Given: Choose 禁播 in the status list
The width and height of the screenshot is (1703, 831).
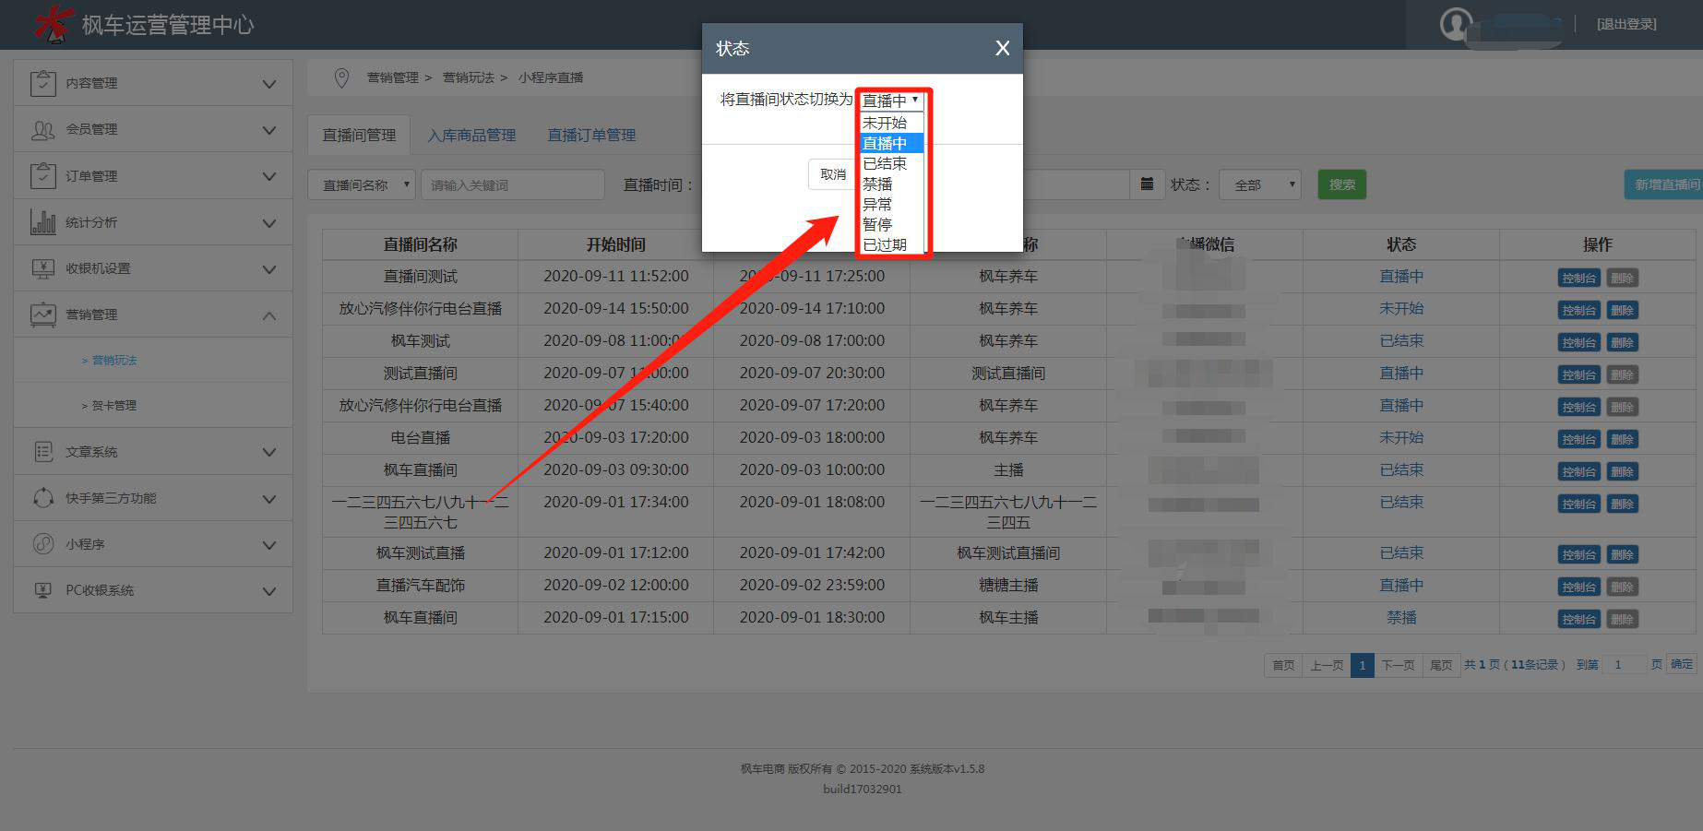Looking at the screenshot, I should point(891,184).
